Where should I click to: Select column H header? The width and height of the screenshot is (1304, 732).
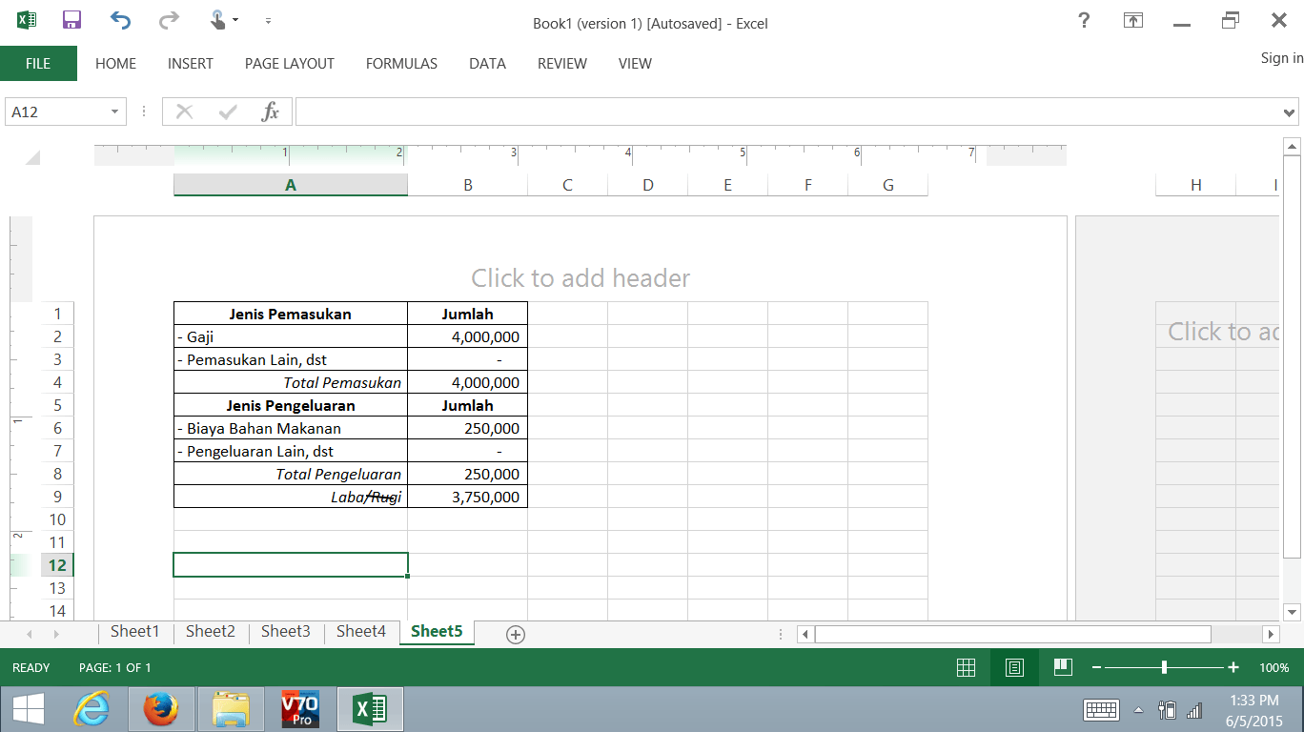[x=1196, y=185]
